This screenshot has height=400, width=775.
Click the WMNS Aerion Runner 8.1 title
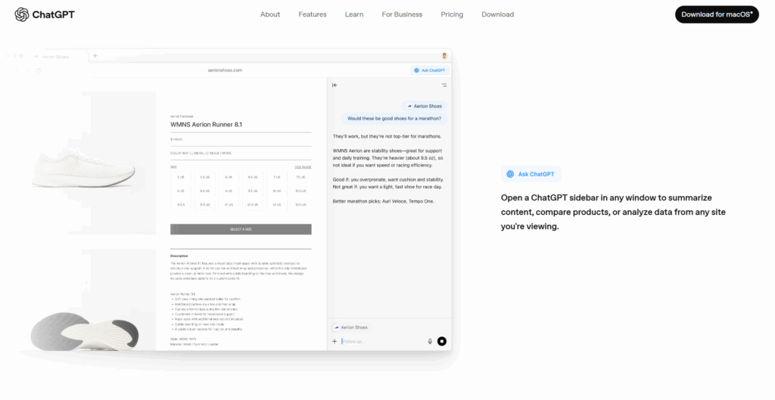pyautogui.click(x=206, y=125)
